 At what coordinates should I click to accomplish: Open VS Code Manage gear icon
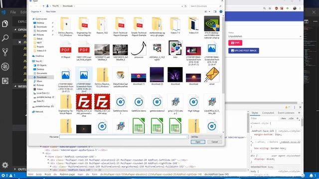(5, 165)
